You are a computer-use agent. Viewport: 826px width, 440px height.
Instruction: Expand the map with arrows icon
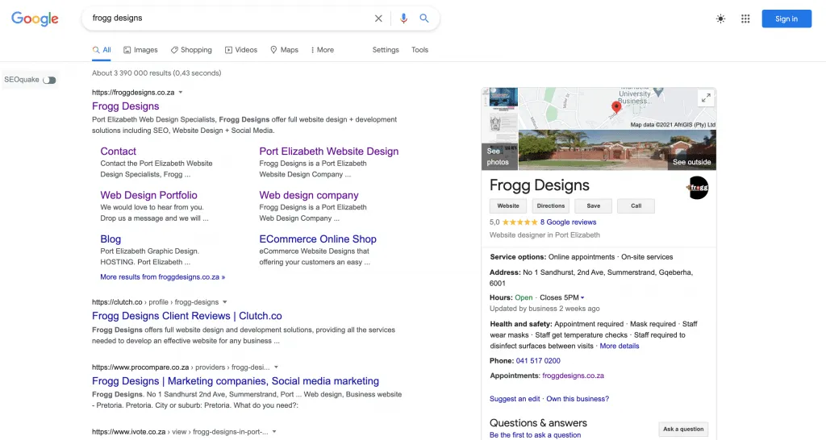[x=706, y=98]
